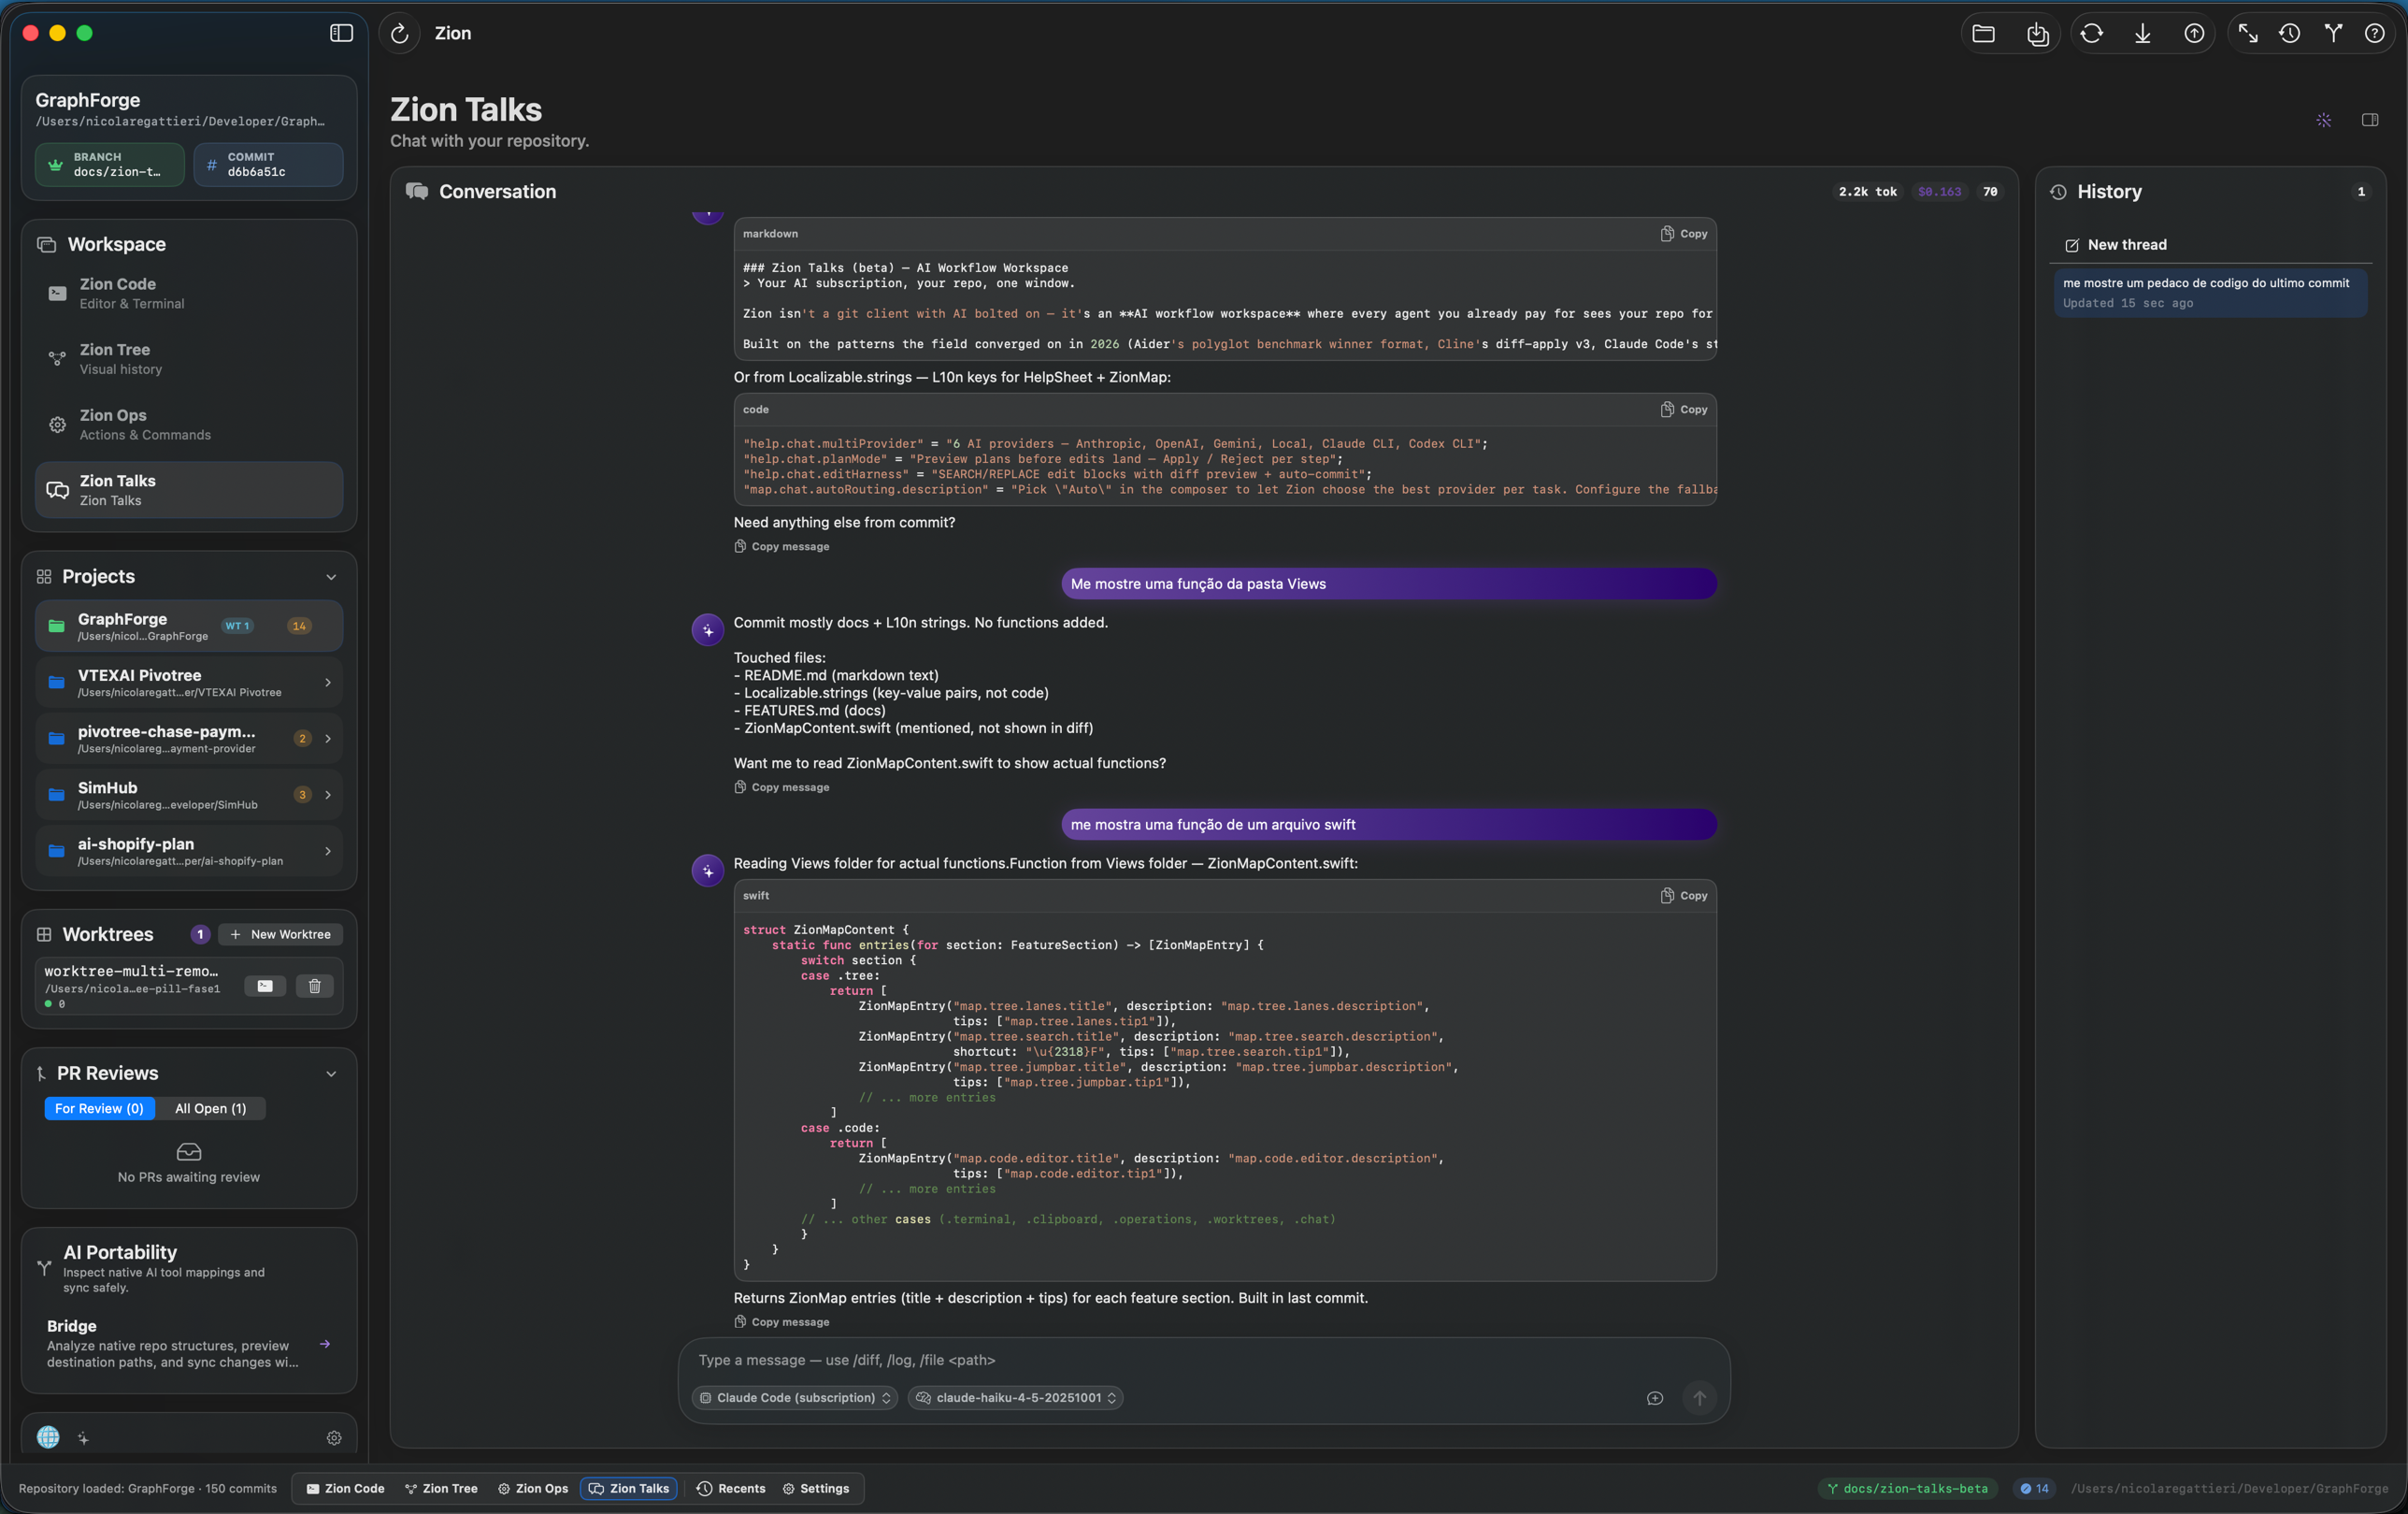Image resolution: width=2408 pixels, height=1514 pixels.
Task: Switch to Zion Talks bottom tab
Action: (x=629, y=1488)
